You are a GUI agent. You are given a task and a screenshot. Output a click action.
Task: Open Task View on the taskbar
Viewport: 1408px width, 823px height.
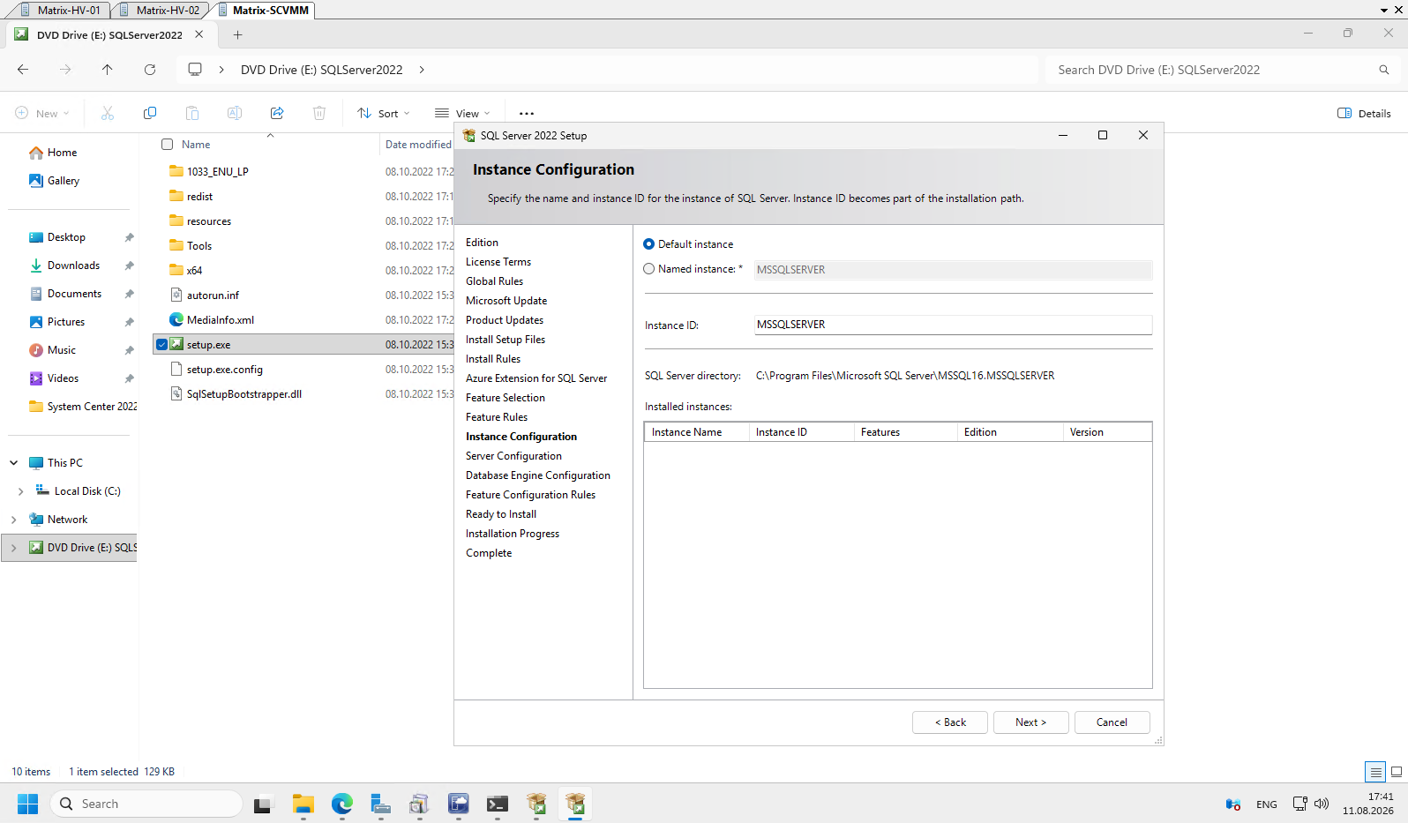[x=263, y=804]
